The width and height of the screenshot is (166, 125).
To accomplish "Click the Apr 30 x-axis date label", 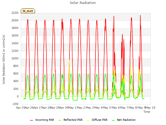I will point(64,108).
